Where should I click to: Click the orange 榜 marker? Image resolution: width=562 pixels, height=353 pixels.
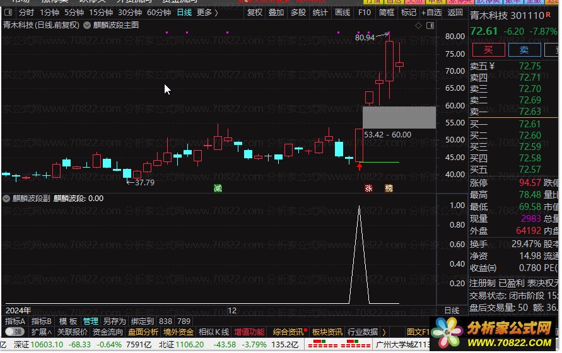(x=389, y=188)
